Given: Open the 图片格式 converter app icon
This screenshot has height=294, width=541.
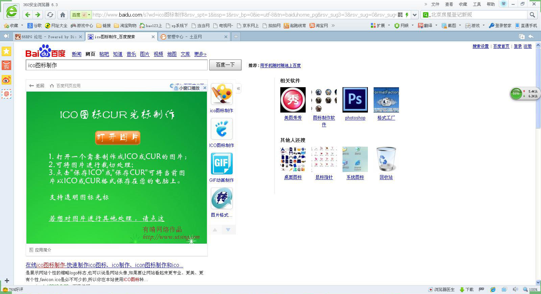Looking at the screenshot, I should [x=222, y=198].
